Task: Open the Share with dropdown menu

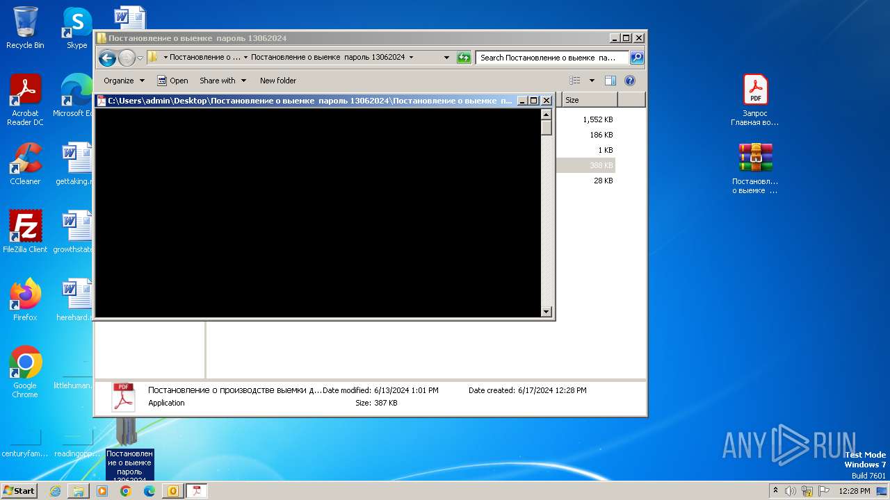Action: coord(222,81)
